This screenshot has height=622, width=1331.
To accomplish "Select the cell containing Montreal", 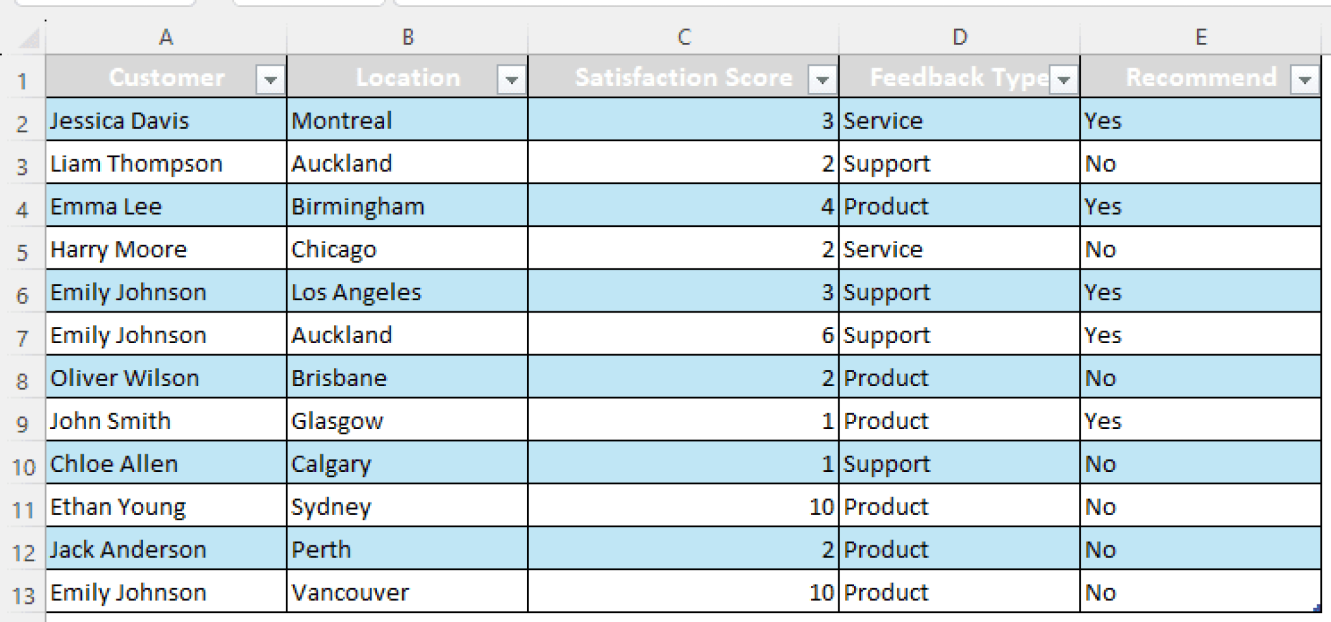I will click(x=407, y=120).
